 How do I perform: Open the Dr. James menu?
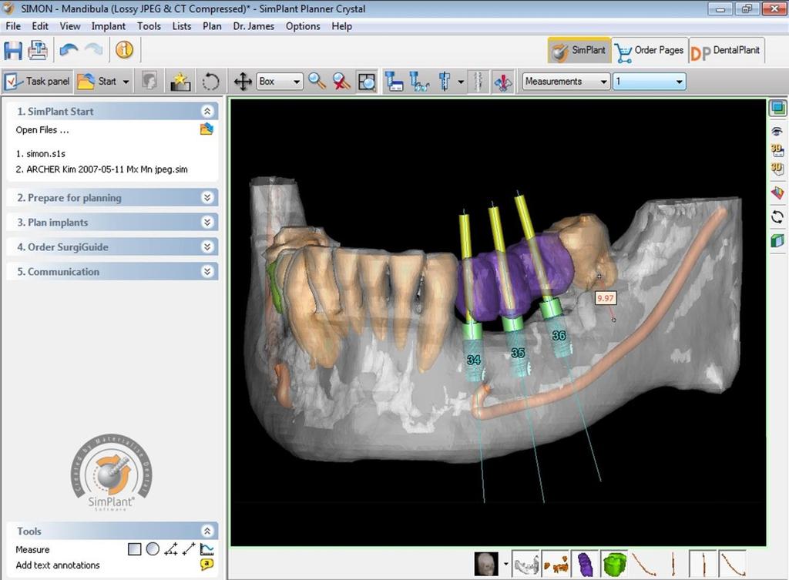[253, 26]
